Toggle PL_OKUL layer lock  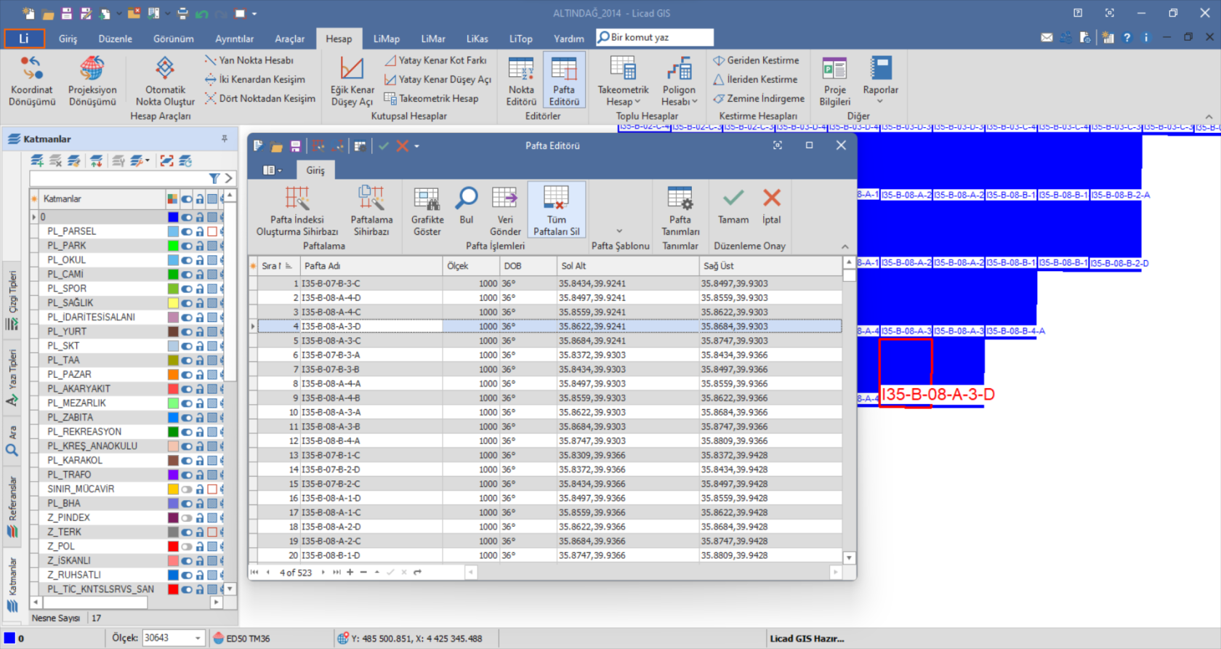coord(200,260)
